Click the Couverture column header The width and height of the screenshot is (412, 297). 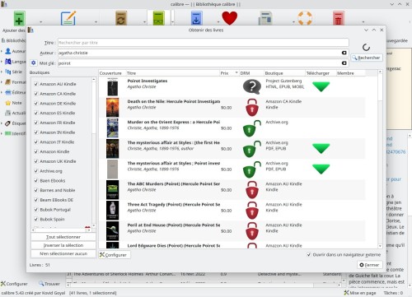click(112, 73)
